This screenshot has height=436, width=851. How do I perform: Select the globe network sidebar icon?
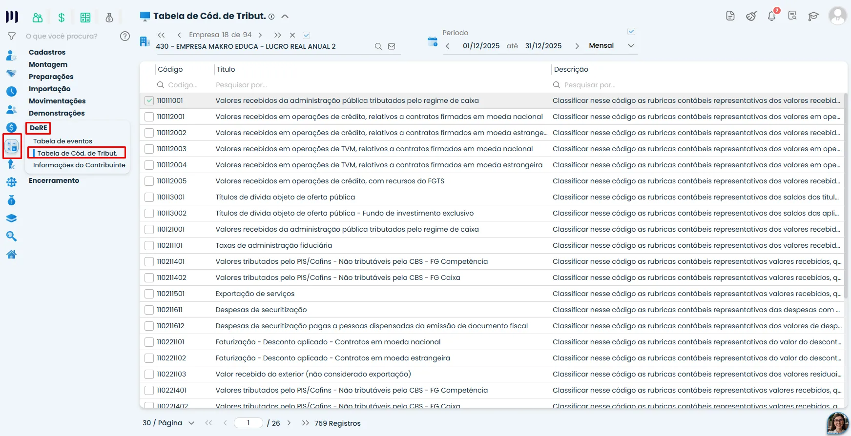[12, 182]
